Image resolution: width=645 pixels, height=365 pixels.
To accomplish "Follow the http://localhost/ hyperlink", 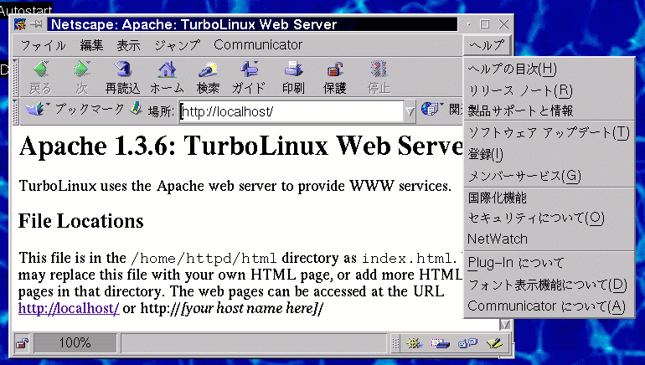I will coord(69,308).
